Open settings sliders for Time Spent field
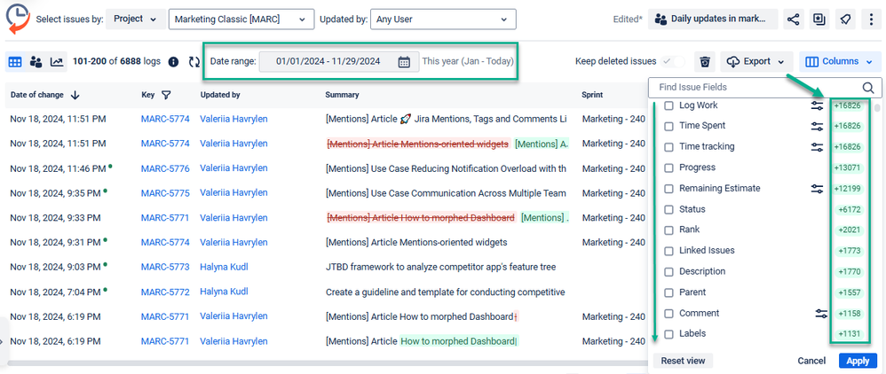The image size is (886, 374). point(817,127)
